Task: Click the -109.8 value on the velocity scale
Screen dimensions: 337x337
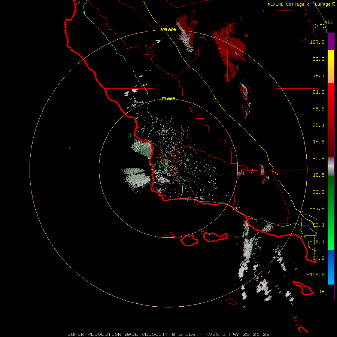Action: [316, 275]
